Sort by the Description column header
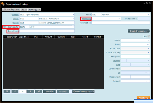The image size is (153, 103). click(12, 37)
